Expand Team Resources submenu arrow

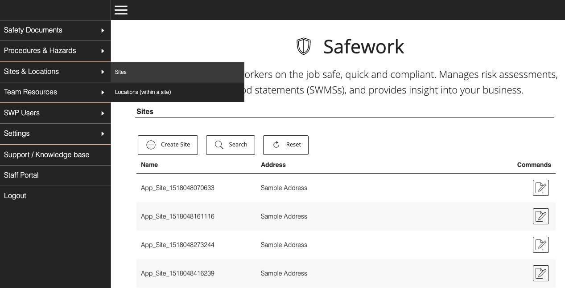[x=103, y=92]
